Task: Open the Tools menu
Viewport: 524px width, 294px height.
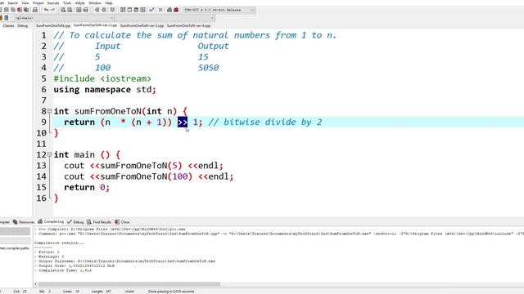Action: 67,3
